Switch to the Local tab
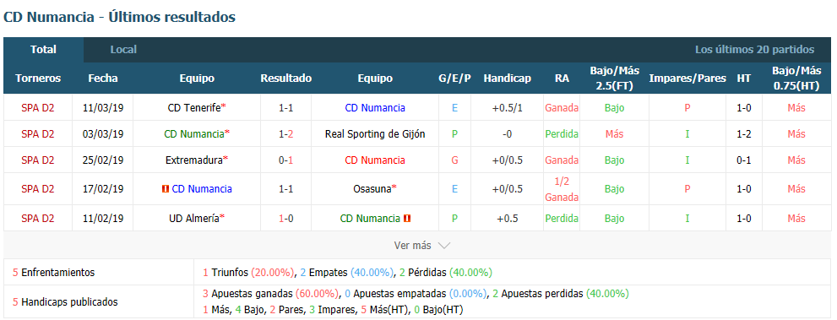This screenshot has height=320, width=837. tap(123, 50)
